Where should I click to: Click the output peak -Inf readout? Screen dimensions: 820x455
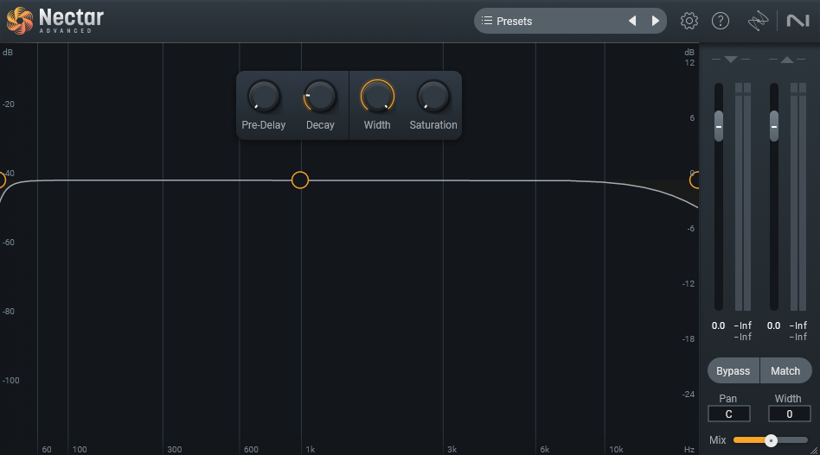(x=798, y=325)
